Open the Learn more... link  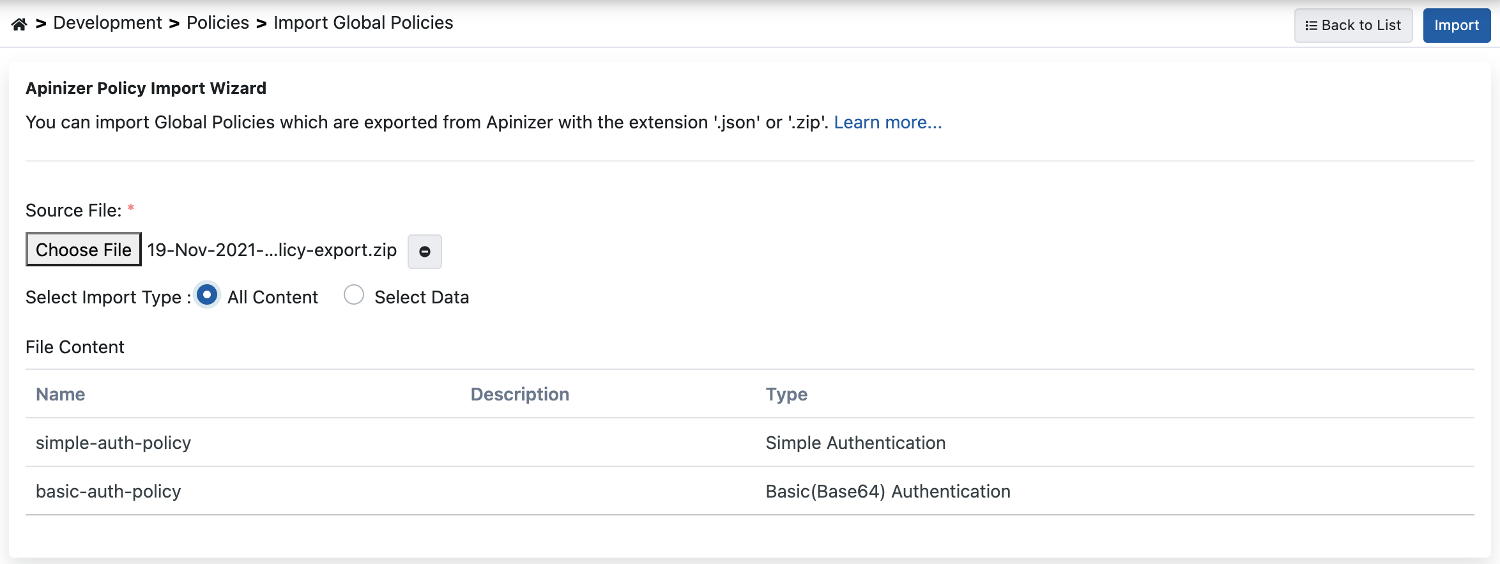(x=887, y=122)
